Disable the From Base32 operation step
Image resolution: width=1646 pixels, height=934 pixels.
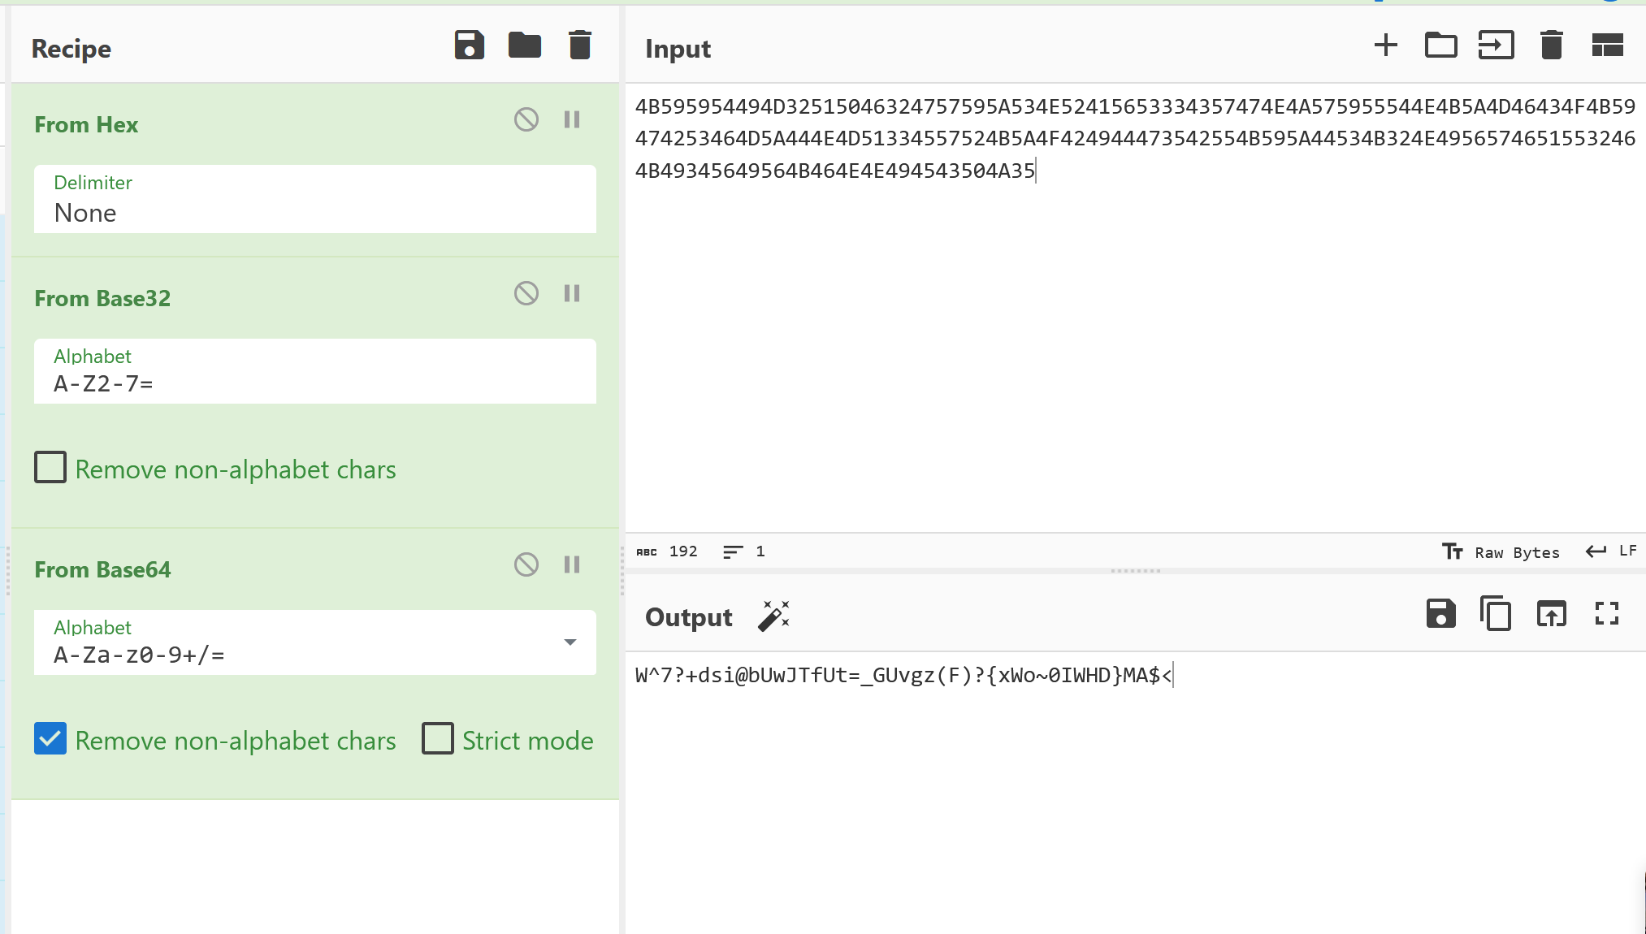pyautogui.click(x=526, y=293)
